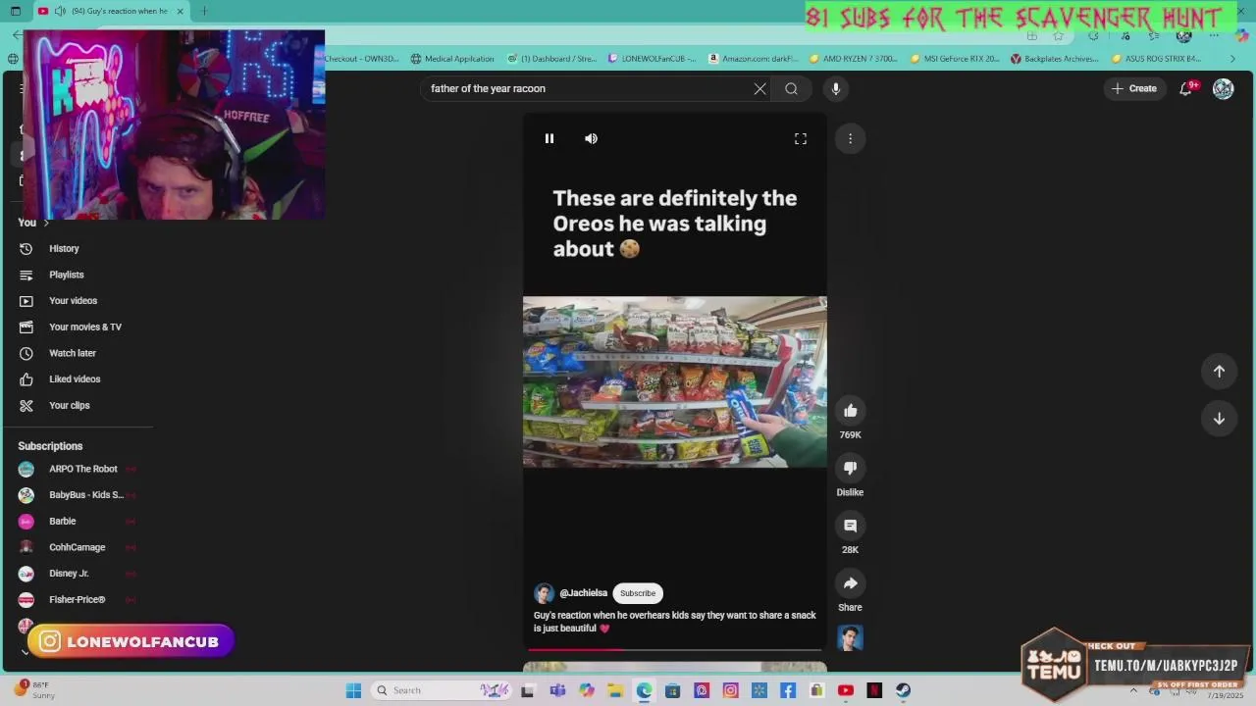Open Netflix from the taskbar

coord(874,690)
